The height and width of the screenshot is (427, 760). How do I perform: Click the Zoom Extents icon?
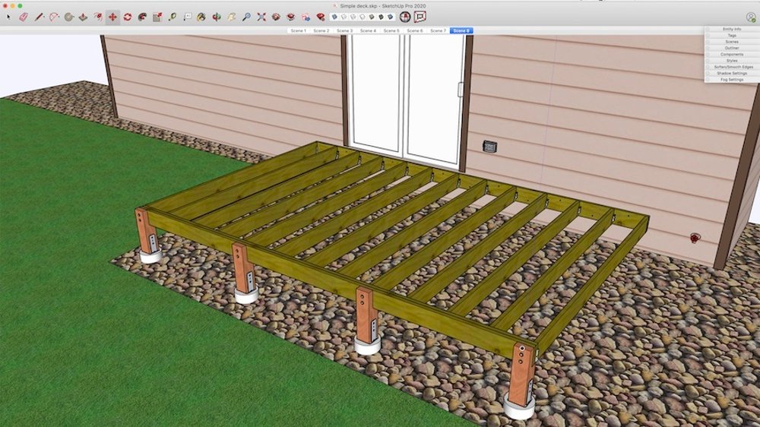[x=261, y=17]
